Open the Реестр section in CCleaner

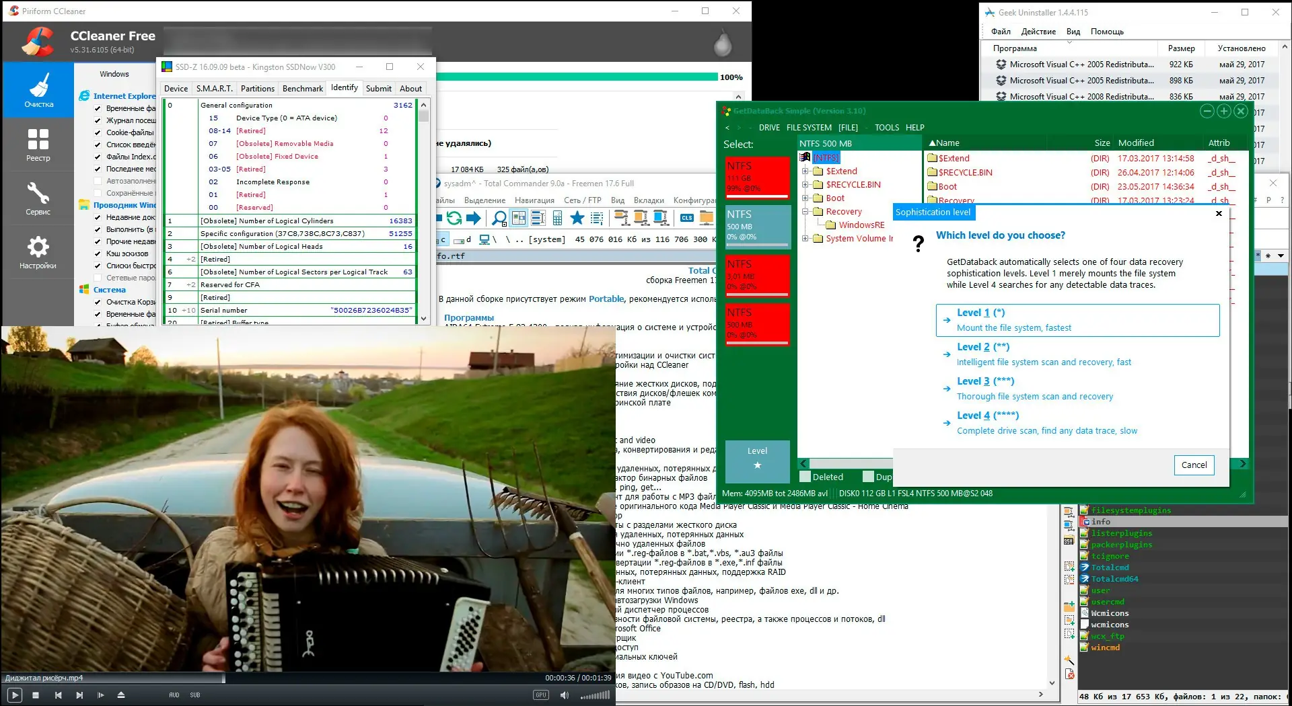pyautogui.click(x=38, y=145)
